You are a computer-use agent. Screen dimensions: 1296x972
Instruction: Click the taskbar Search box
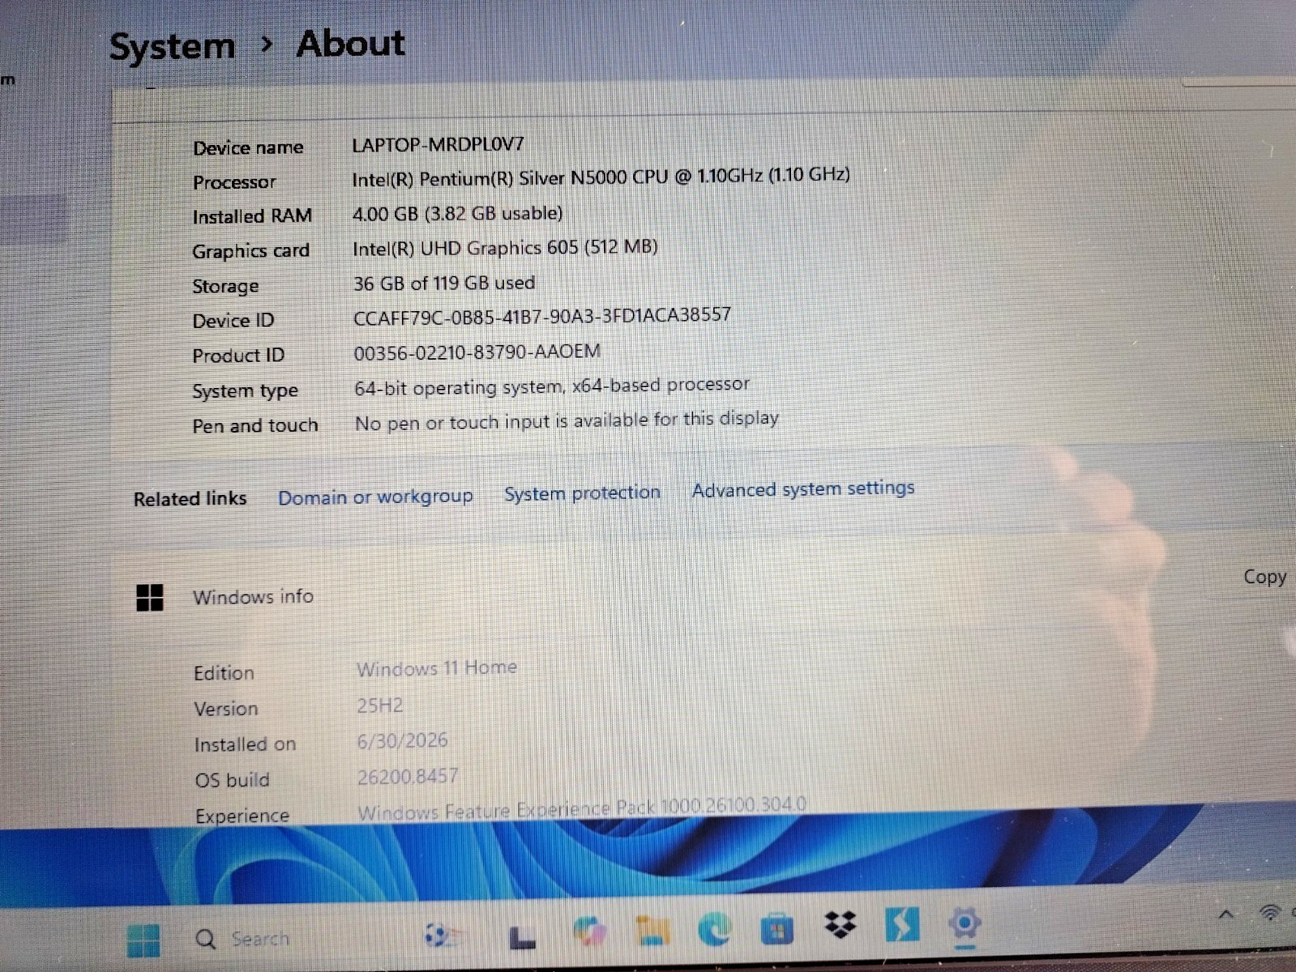tap(324, 939)
